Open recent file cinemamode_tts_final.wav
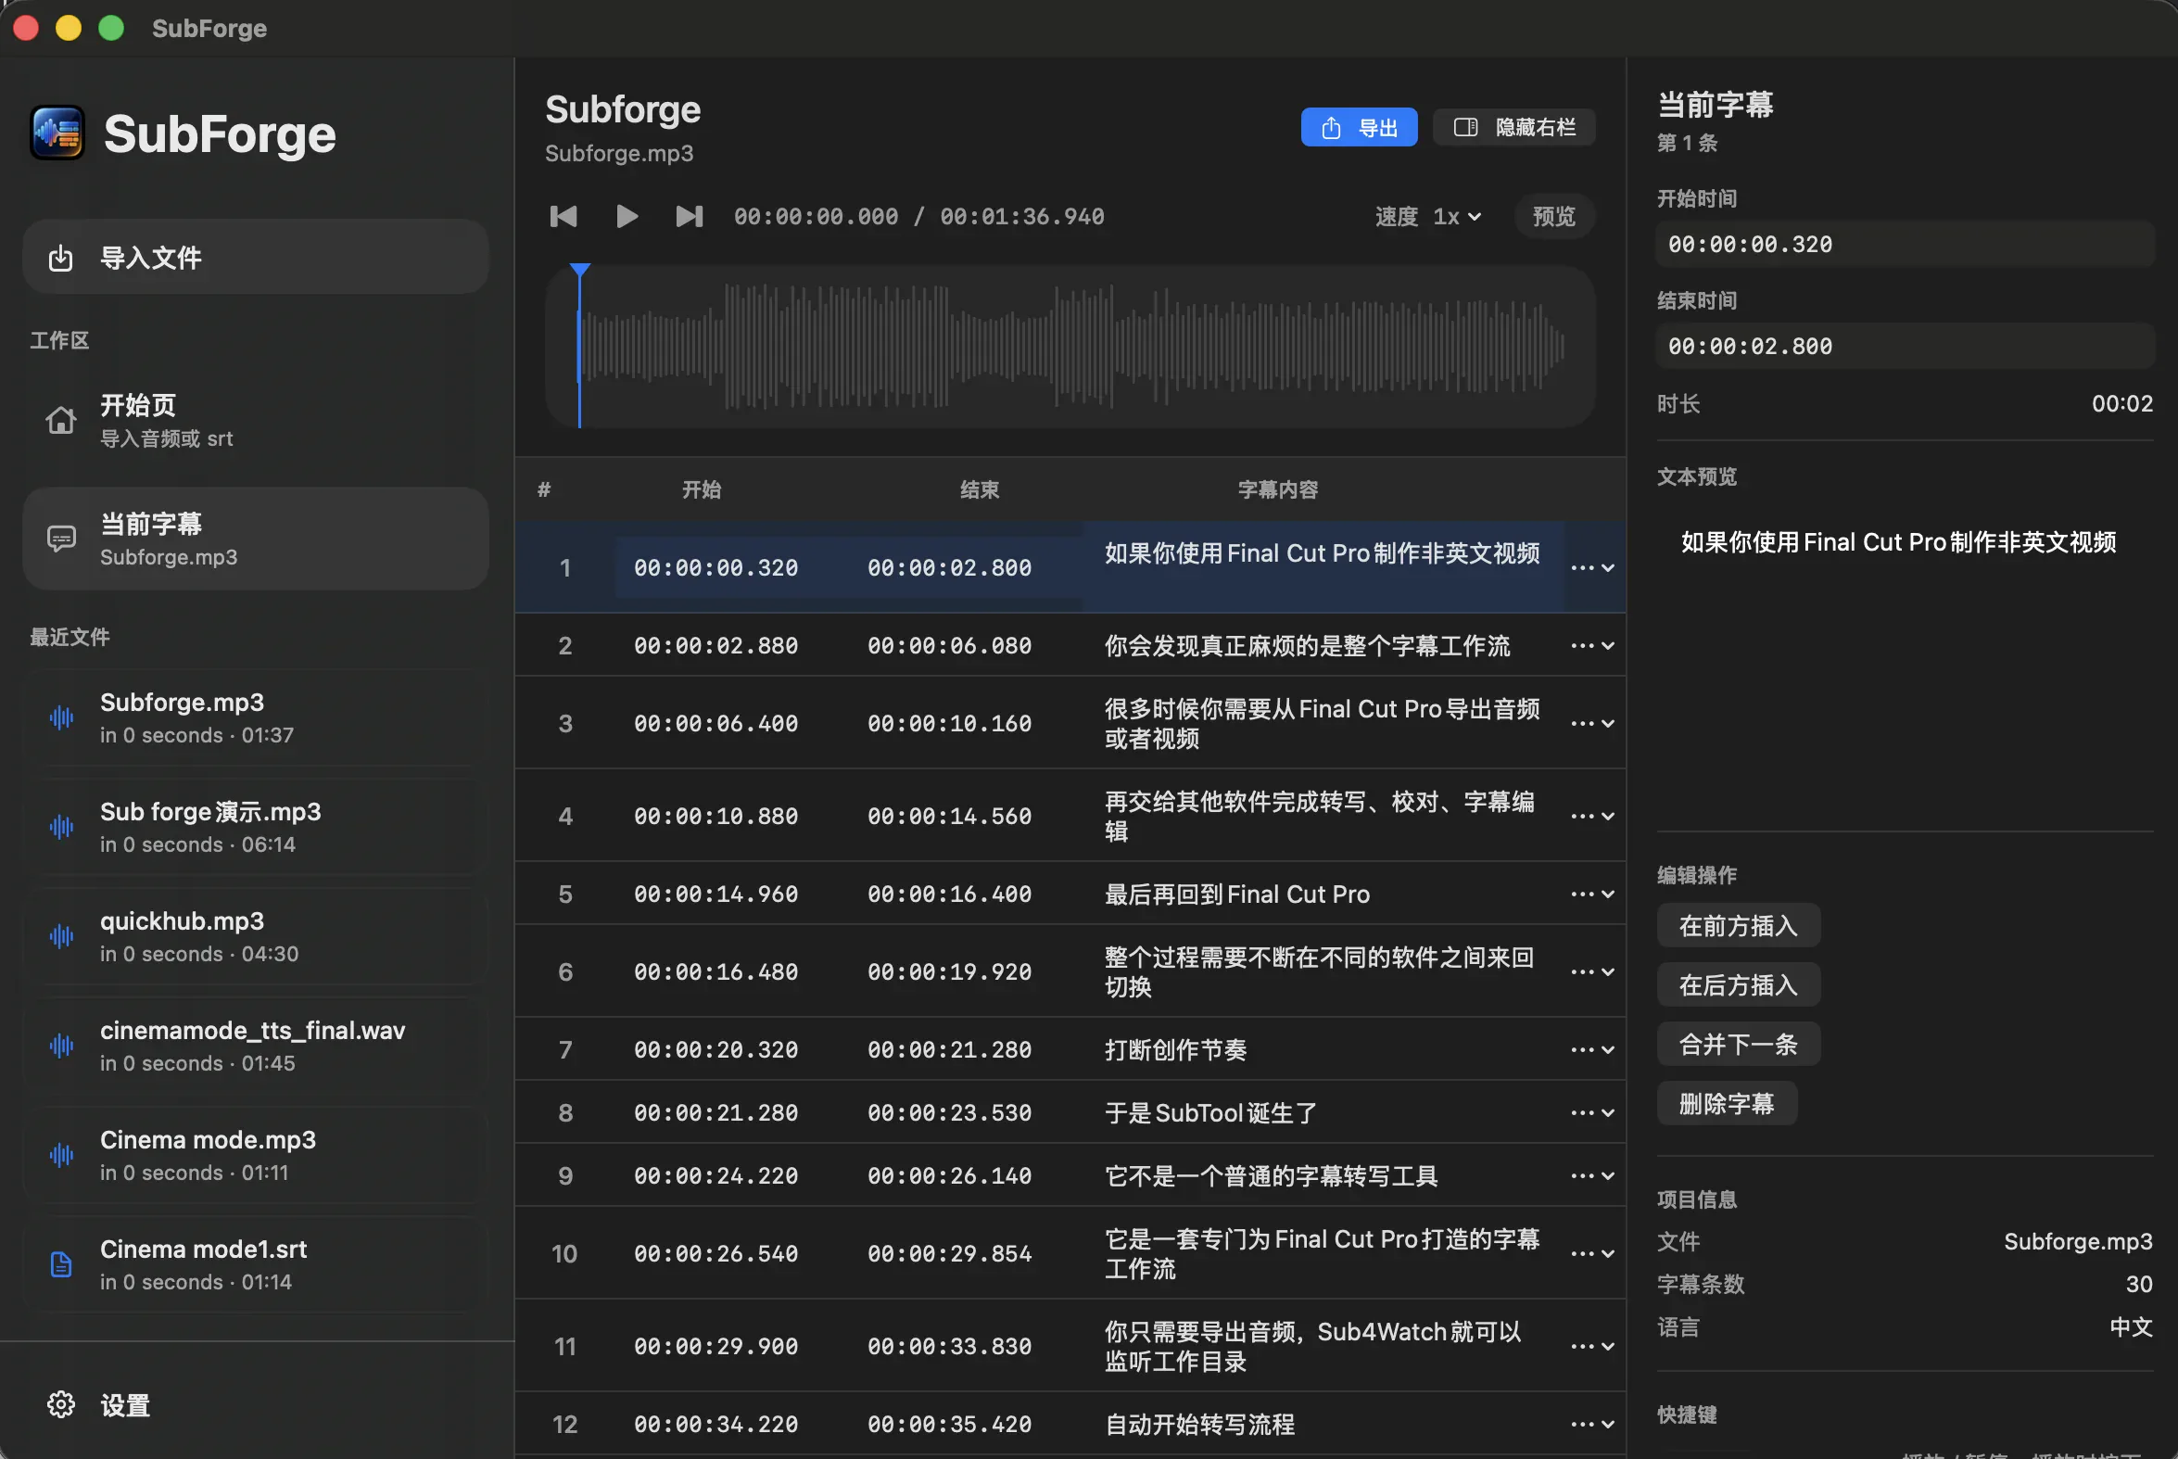 click(x=256, y=1046)
